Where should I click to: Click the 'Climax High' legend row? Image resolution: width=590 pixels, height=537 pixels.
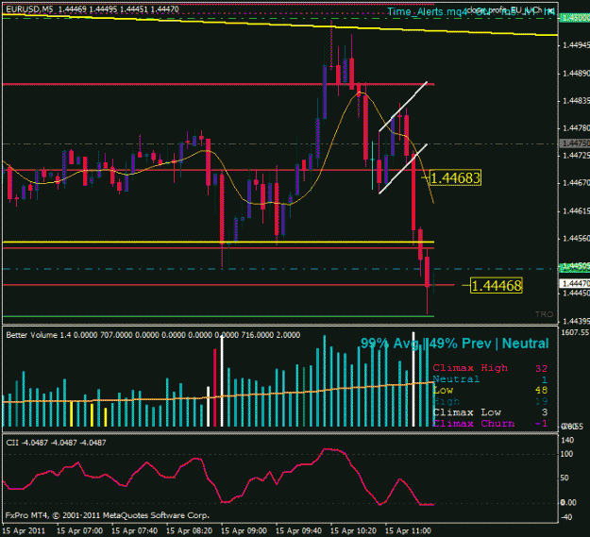click(490, 368)
